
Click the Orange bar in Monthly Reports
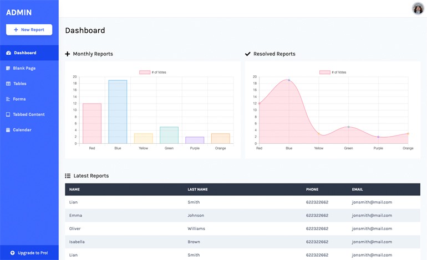[x=221, y=138]
